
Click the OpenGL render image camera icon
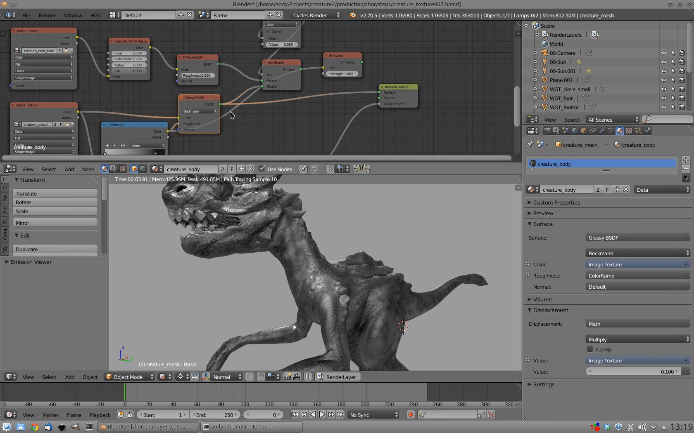coord(287,377)
